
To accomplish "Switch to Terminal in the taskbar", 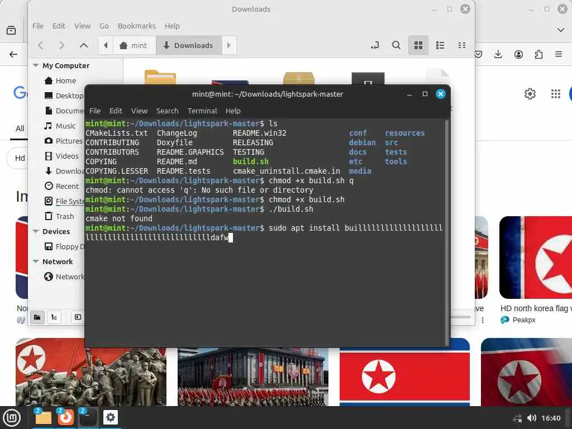I will click(88, 418).
